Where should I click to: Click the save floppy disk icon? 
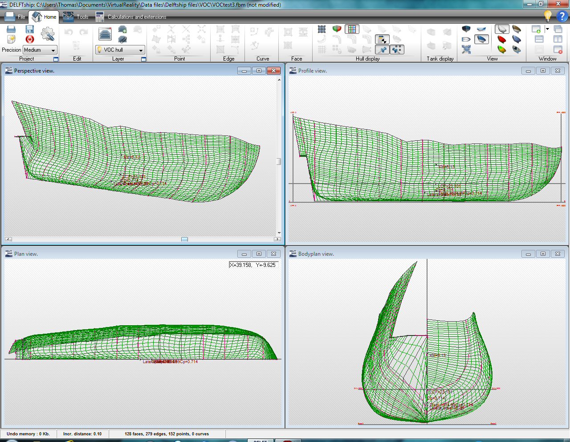pyautogui.click(x=30, y=29)
